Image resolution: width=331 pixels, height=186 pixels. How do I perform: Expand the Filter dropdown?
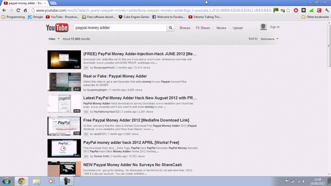54,39
